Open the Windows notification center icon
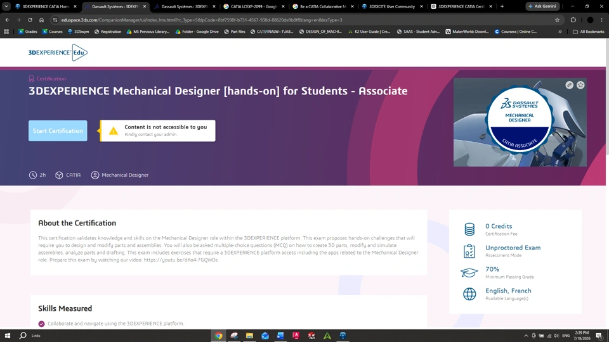 tap(599, 336)
